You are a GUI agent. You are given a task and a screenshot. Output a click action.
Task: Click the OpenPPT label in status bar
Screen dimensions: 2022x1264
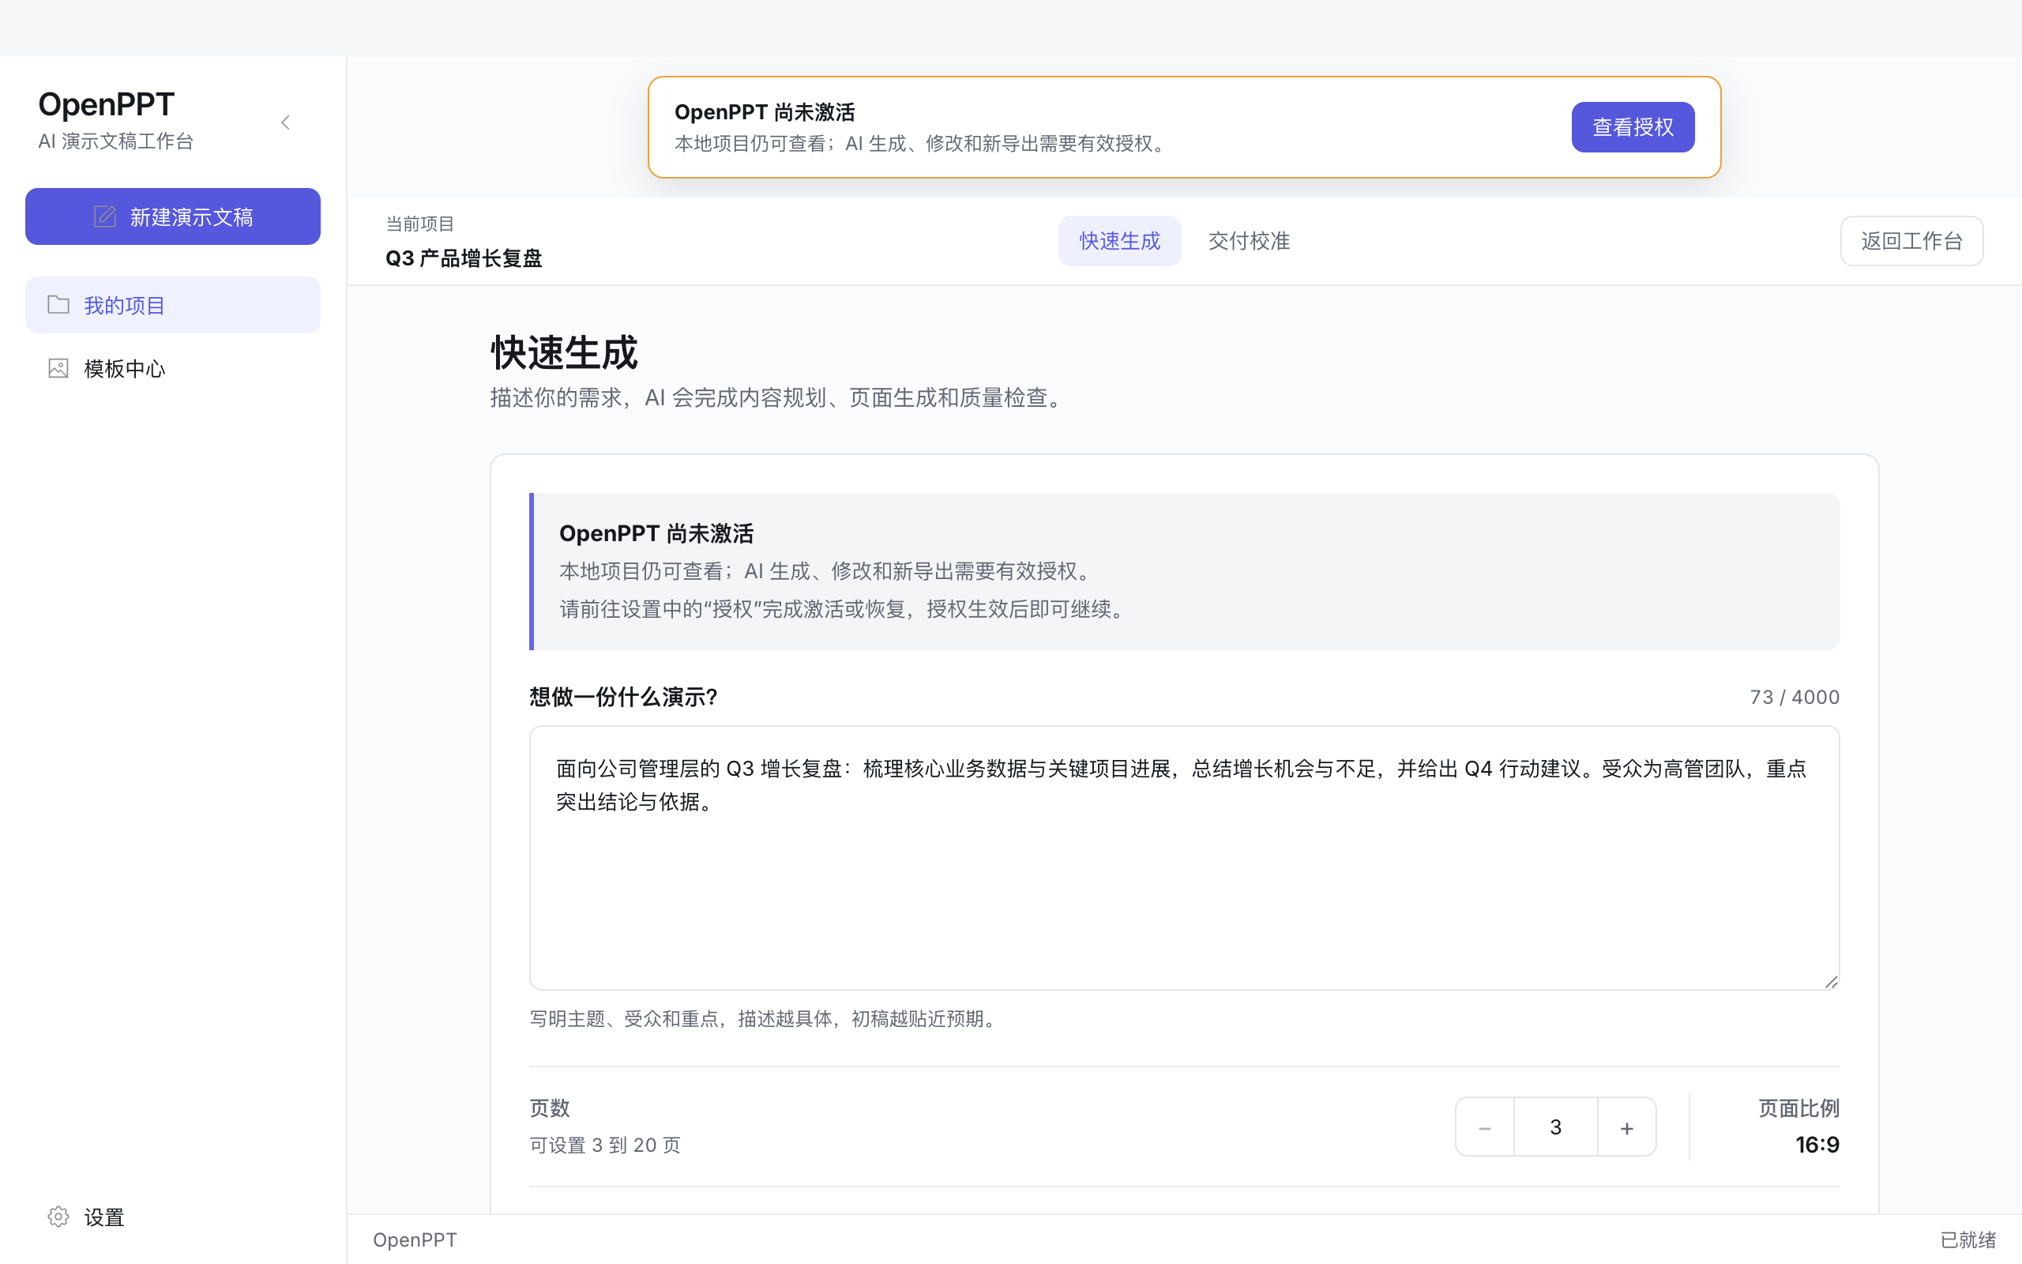coord(415,1240)
